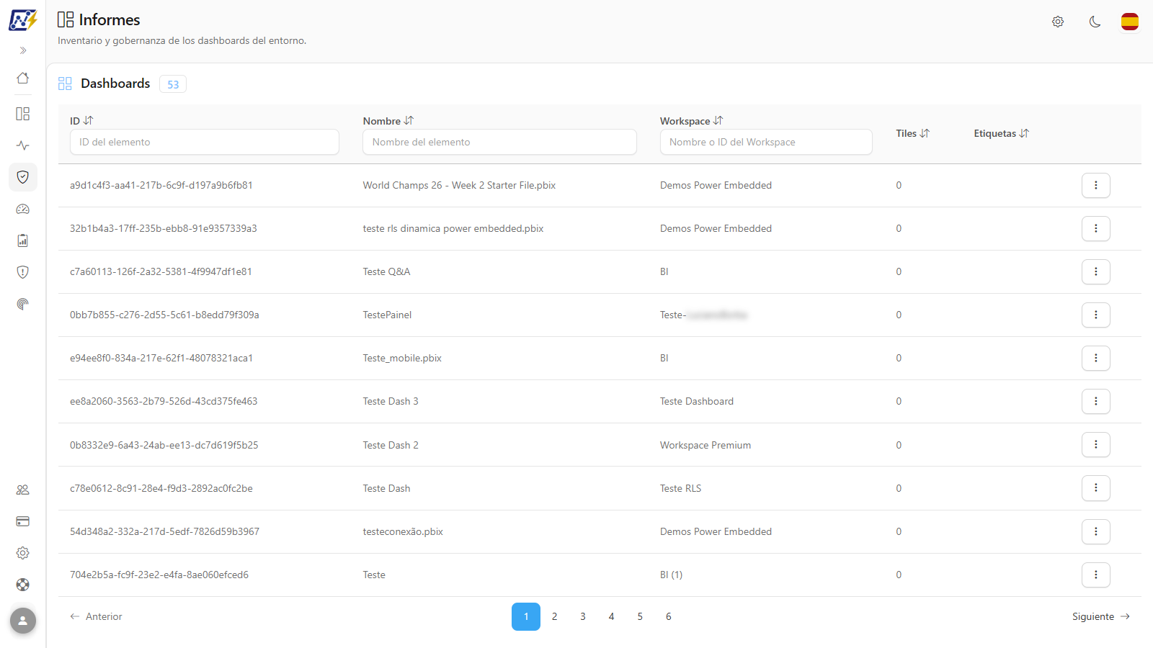Focus the 'ID del elemento' filter field
The image size is (1153, 648).
click(205, 142)
